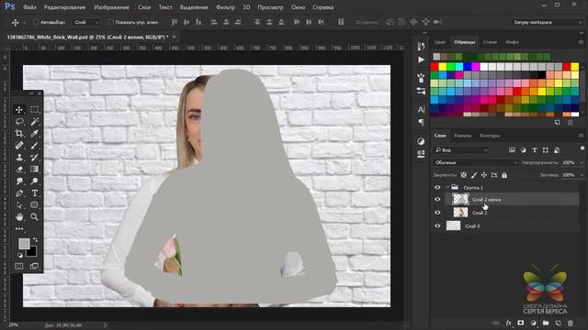Image resolution: width=588 pixels, height=330 pixels.
Task: Select the Rectangular Marquee tool
Action: tap(34, 110)
